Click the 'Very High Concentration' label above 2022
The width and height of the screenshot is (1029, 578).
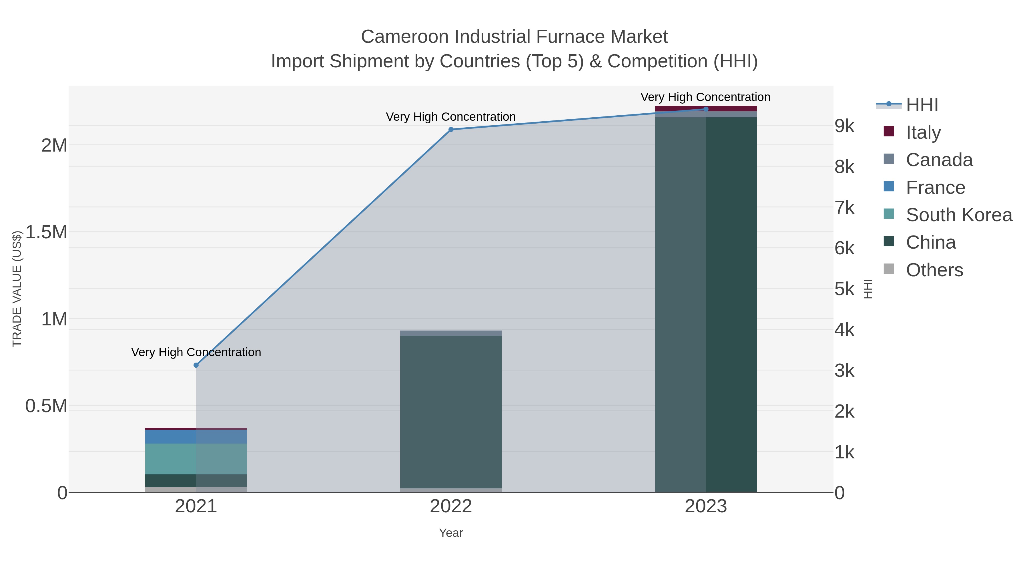pyautogui.click(x=451, y=117)
